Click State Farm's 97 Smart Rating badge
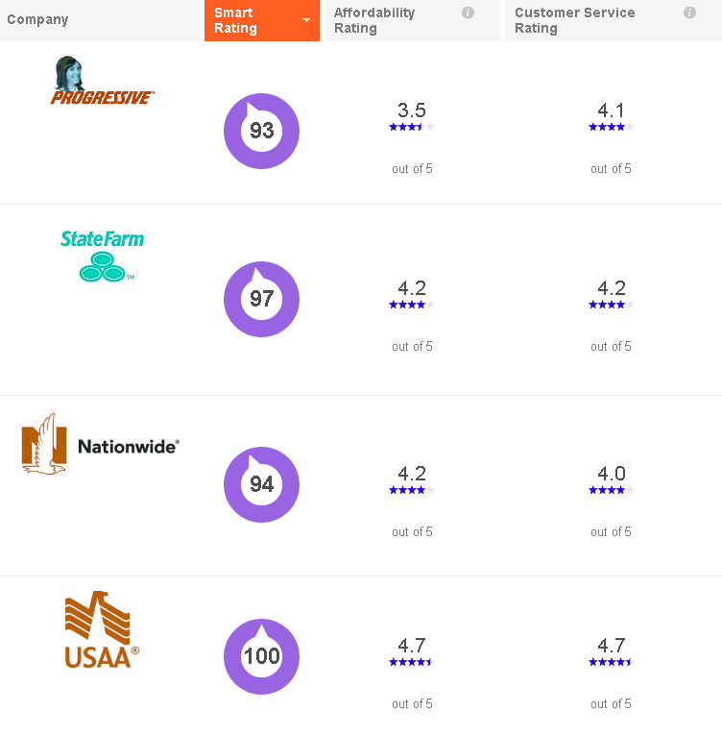 click(261, 299)
